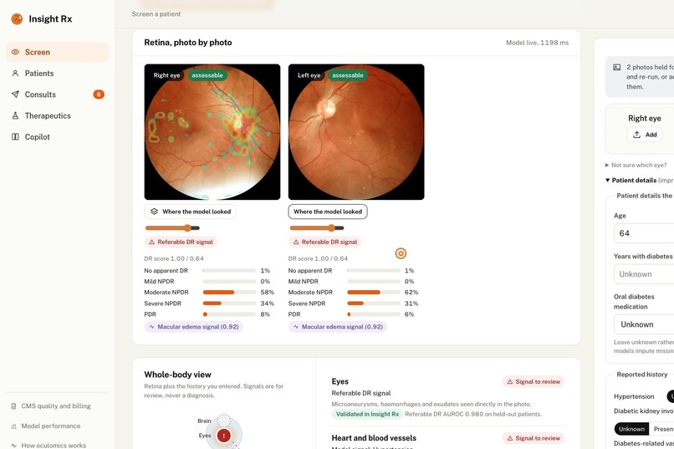Viewport: 674px width, 449px height.
Task: Click the paper plane icon beside Consults
Action: 16,94
